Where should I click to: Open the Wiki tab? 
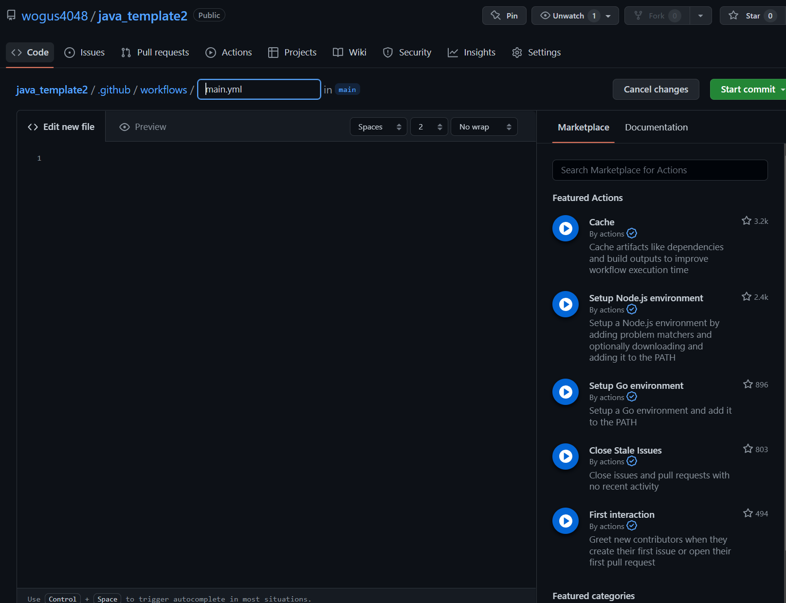coord(349,52)
